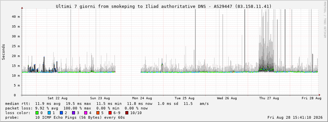Screen dimensions: 328x122
Task: Click the Seconds y-axis label
Action: (4, 52)
